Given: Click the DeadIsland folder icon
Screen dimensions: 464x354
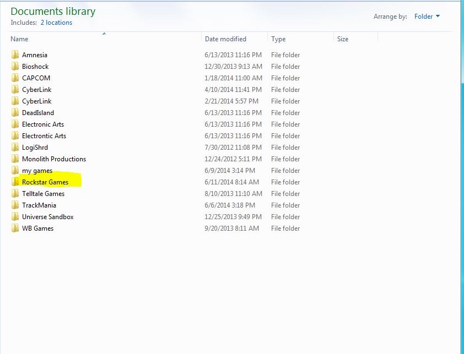Looking at the screenshot, I should [15, 112].
